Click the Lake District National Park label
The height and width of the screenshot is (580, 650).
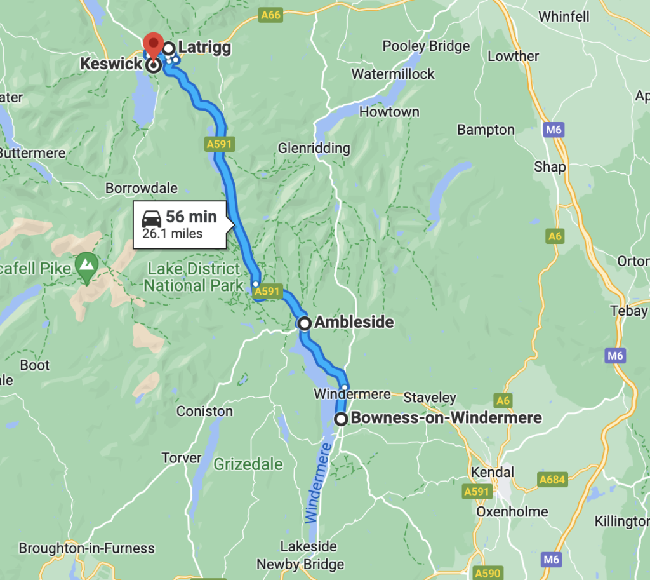(x=194, y=277)
